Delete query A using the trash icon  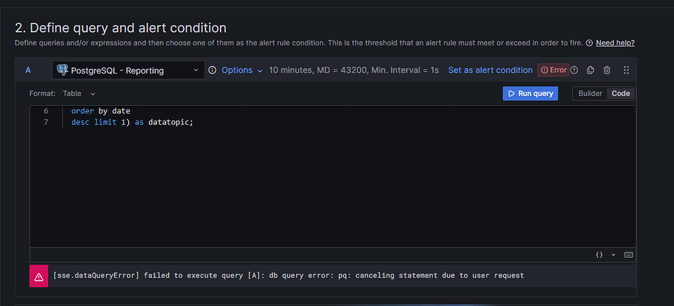click(x=607, y=70)
